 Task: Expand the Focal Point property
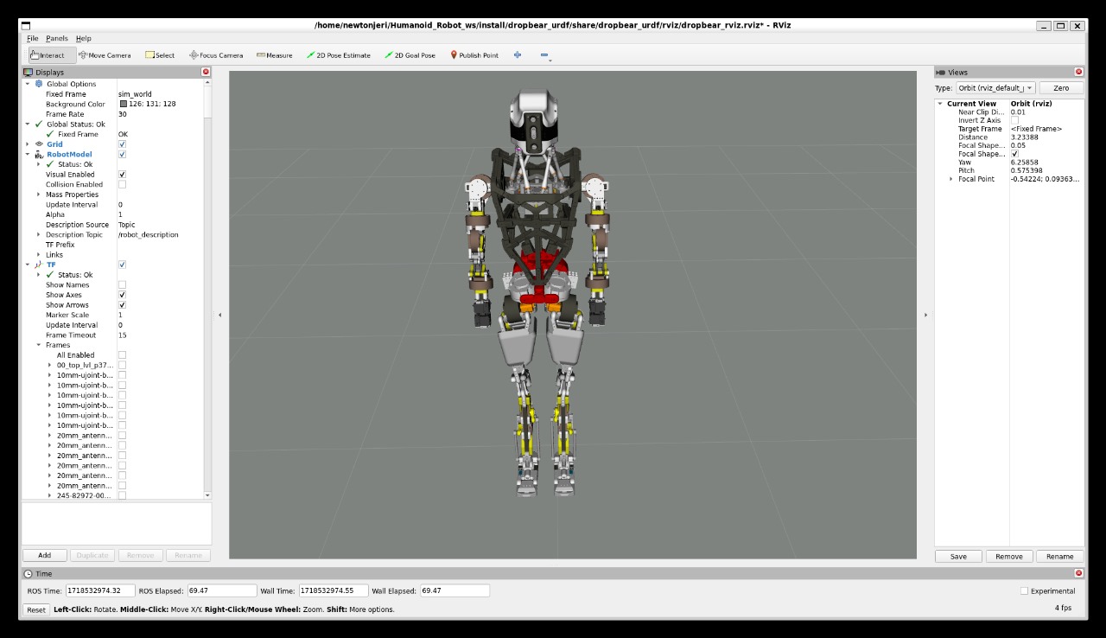[x=951, y=179]
